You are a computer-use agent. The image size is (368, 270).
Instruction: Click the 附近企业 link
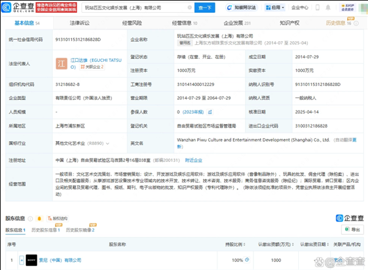(193, 160)
